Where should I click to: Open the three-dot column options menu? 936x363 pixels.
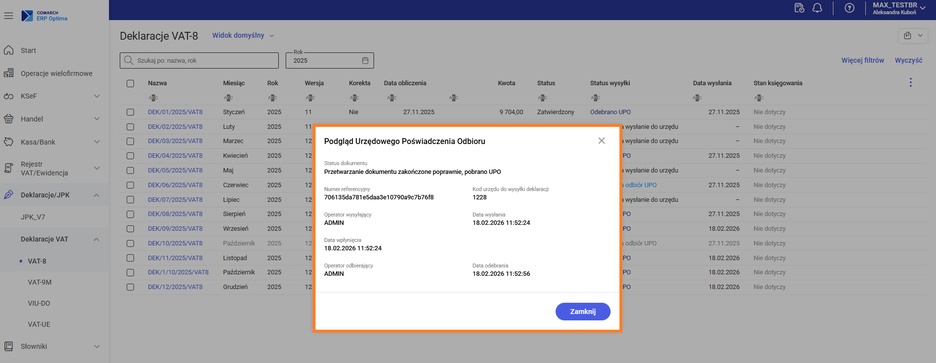click(910, 83)
